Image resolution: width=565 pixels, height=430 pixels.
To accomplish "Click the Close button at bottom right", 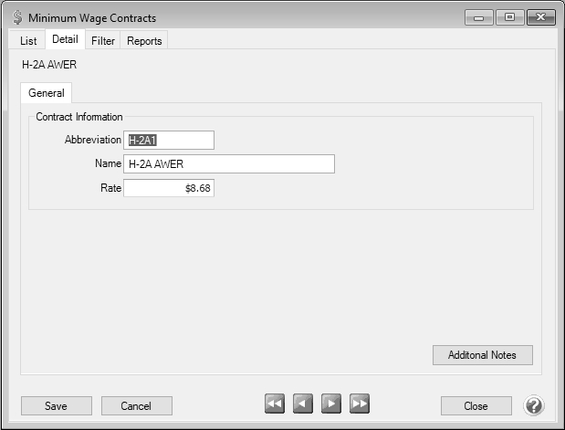I will [x=475, y=405].
